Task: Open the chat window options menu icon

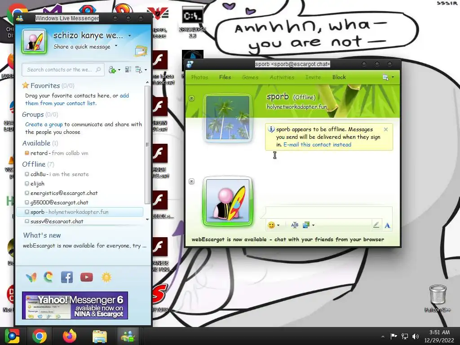Action: point(388,77)
